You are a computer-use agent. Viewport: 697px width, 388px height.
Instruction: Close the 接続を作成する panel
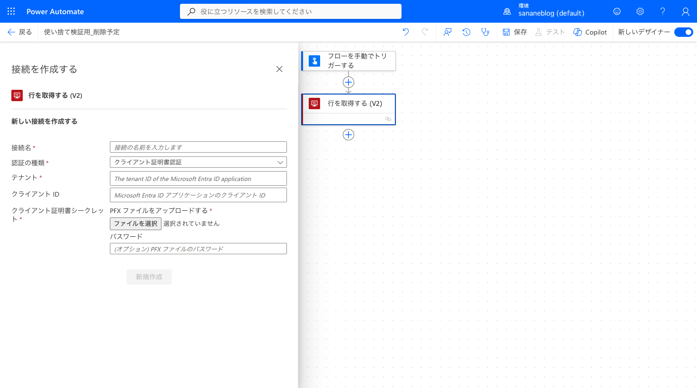(x=279, y=69)
